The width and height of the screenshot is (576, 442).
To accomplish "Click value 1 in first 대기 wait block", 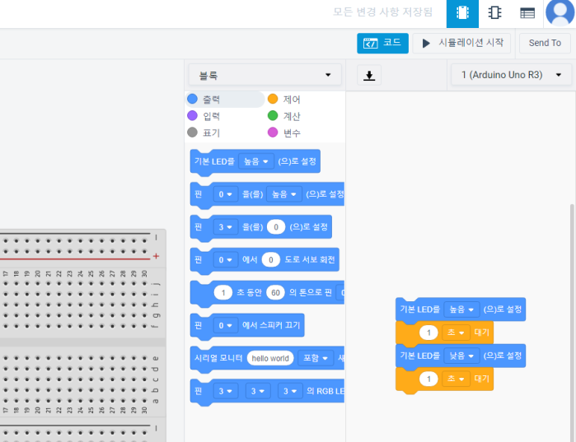I will coord(428,333).
